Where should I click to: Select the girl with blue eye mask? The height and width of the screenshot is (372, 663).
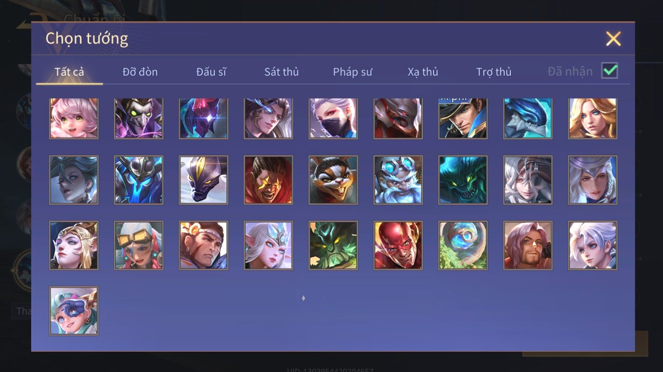click(74, 311)
